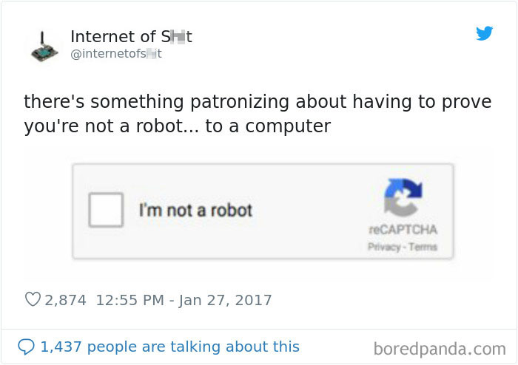518x365 pixels.
Task: Click the Twitter bird logo
Action: 485,33
